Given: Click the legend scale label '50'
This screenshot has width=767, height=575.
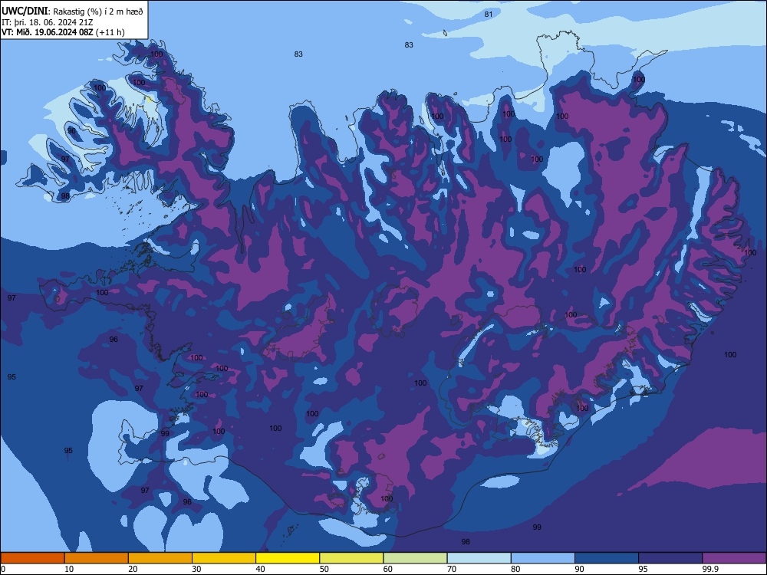Looking at the screenshot, I should (x=324, y=569).
